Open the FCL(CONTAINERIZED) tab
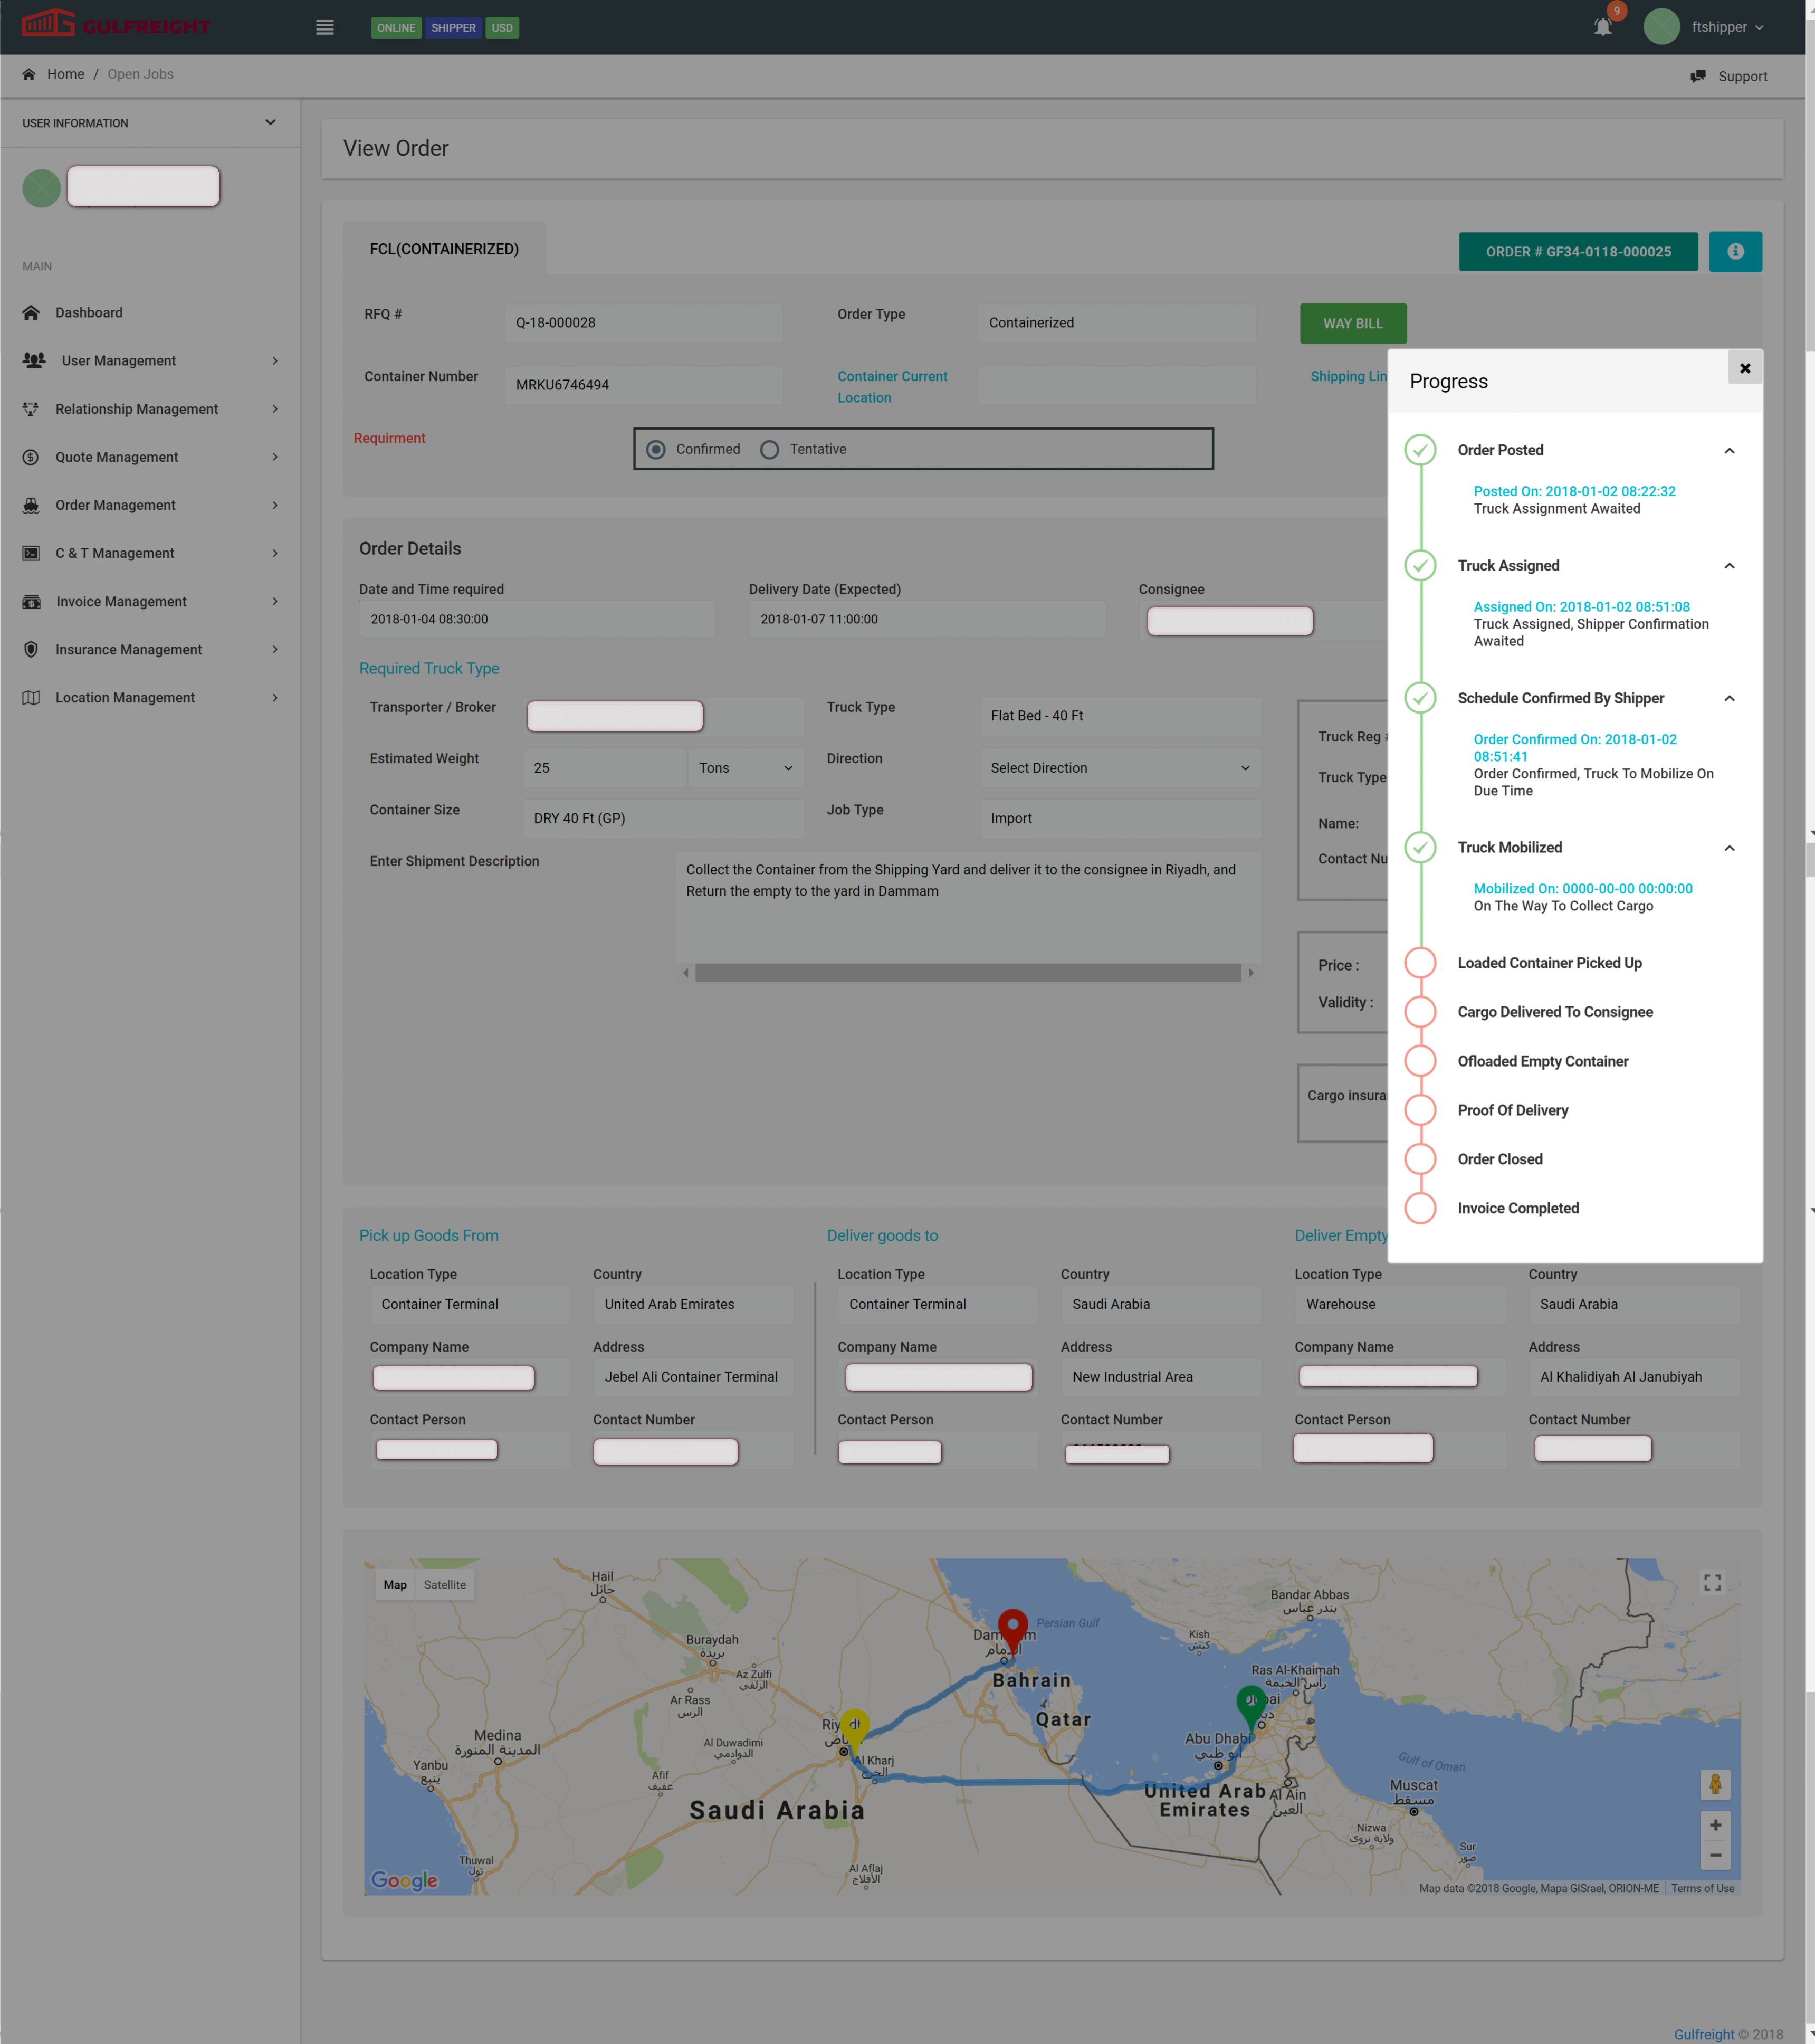Screen dimensions: 1815x2044 444,249
